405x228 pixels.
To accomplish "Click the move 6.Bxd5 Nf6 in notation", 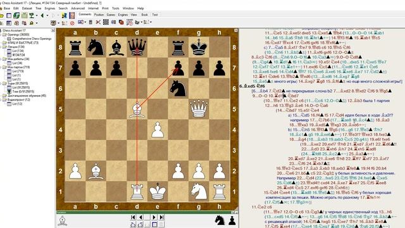I will (x=252, y=86).
